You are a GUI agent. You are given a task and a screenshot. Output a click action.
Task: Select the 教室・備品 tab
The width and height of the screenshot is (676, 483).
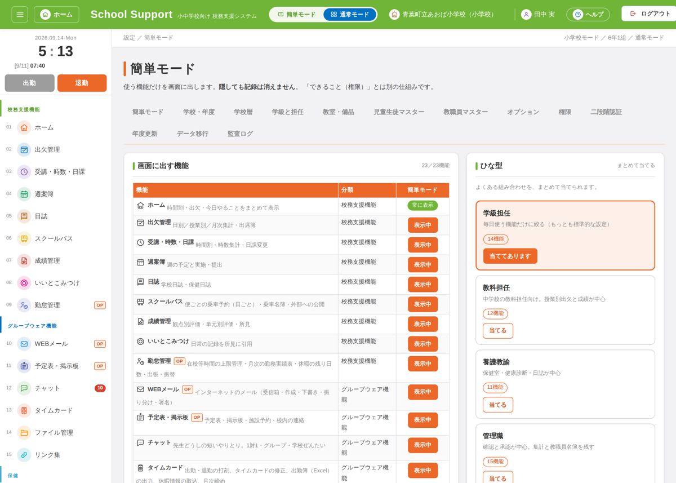pyautogui.click(x=338, y=112)
